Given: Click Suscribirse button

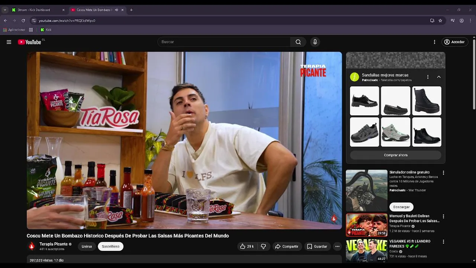Looking at the screenshot, I should coord(110,246).
